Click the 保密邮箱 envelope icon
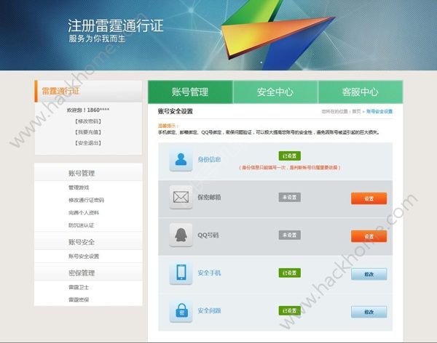 coord(181,197)
